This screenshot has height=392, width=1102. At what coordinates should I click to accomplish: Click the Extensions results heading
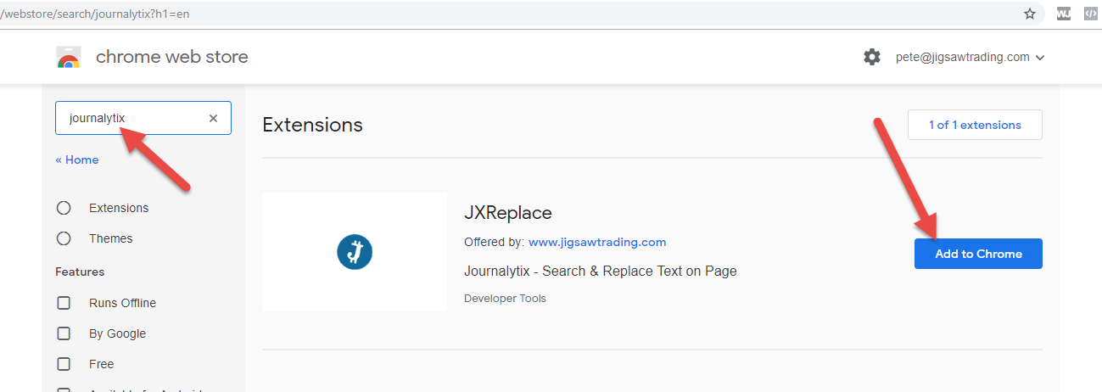coord(312,125)
